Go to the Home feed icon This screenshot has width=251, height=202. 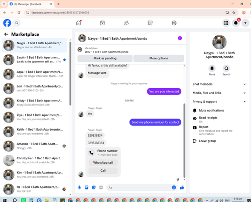point(78,23)
